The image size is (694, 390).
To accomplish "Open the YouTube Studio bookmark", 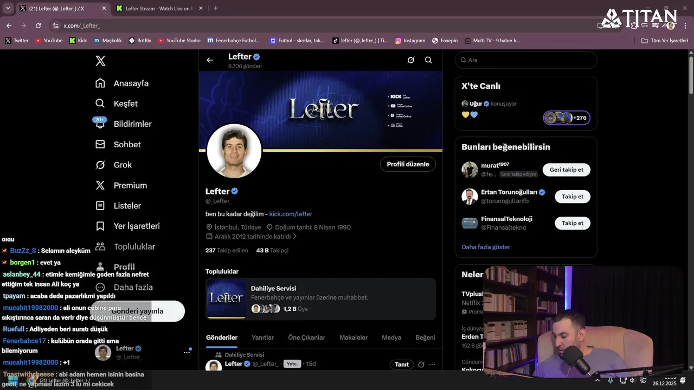I will tap(179, 41).
